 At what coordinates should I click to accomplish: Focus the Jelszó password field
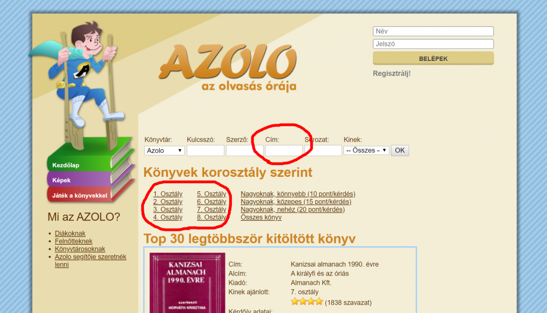pos(433,44)
